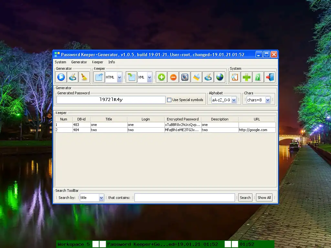331x248 pixels.
Task: Open the XML import format dropdown
Action: pos(149,77)
